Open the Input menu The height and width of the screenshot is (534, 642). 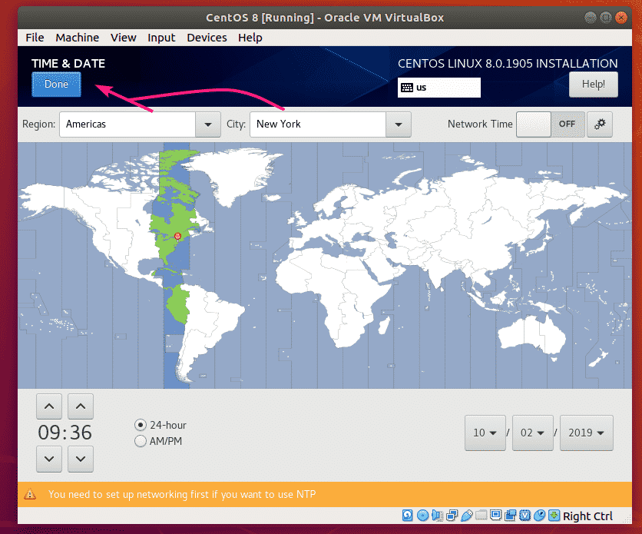pos(161,38)
